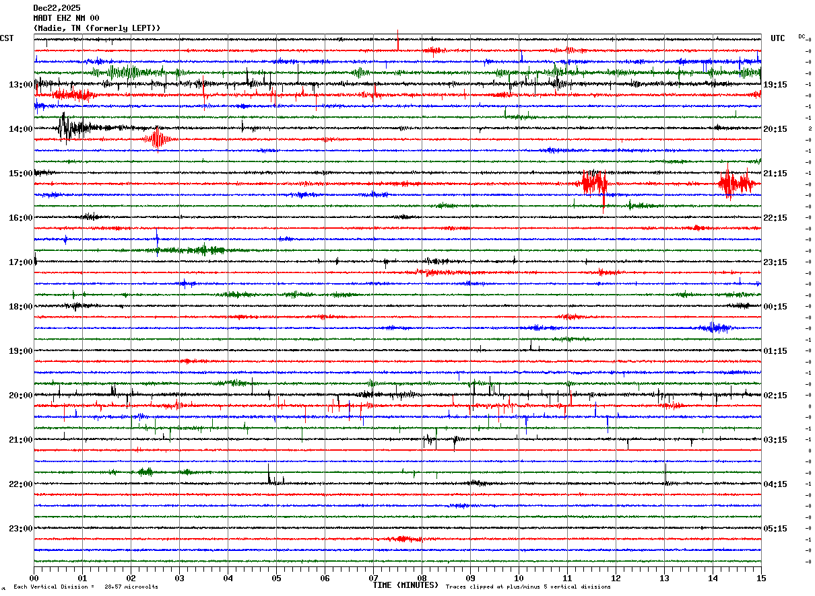
Task: Click the Traces clipped footnote text
Action: 528,587
